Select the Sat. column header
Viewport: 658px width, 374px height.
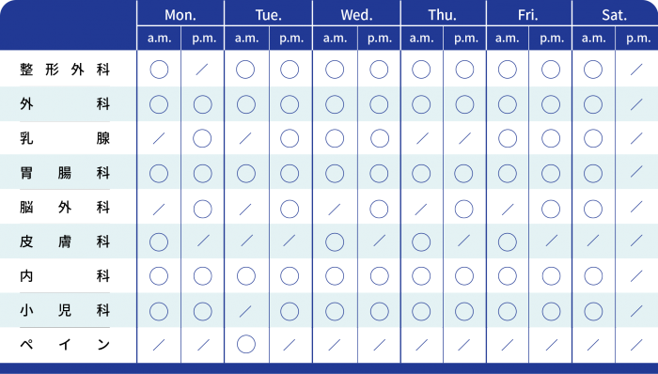[615, 15]
